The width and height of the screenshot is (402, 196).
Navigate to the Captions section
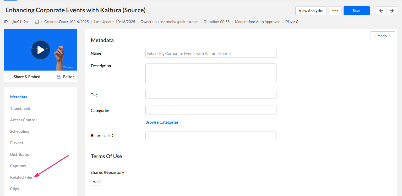pos(18,166)
